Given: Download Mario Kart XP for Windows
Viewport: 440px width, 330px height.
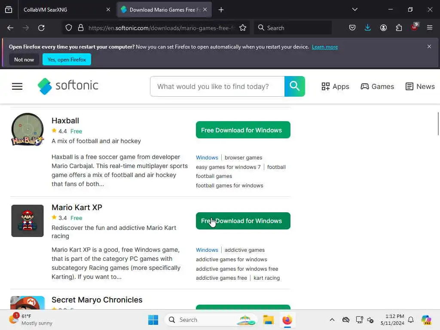Looking at the screenshot, I should click(x=243, y=221).
